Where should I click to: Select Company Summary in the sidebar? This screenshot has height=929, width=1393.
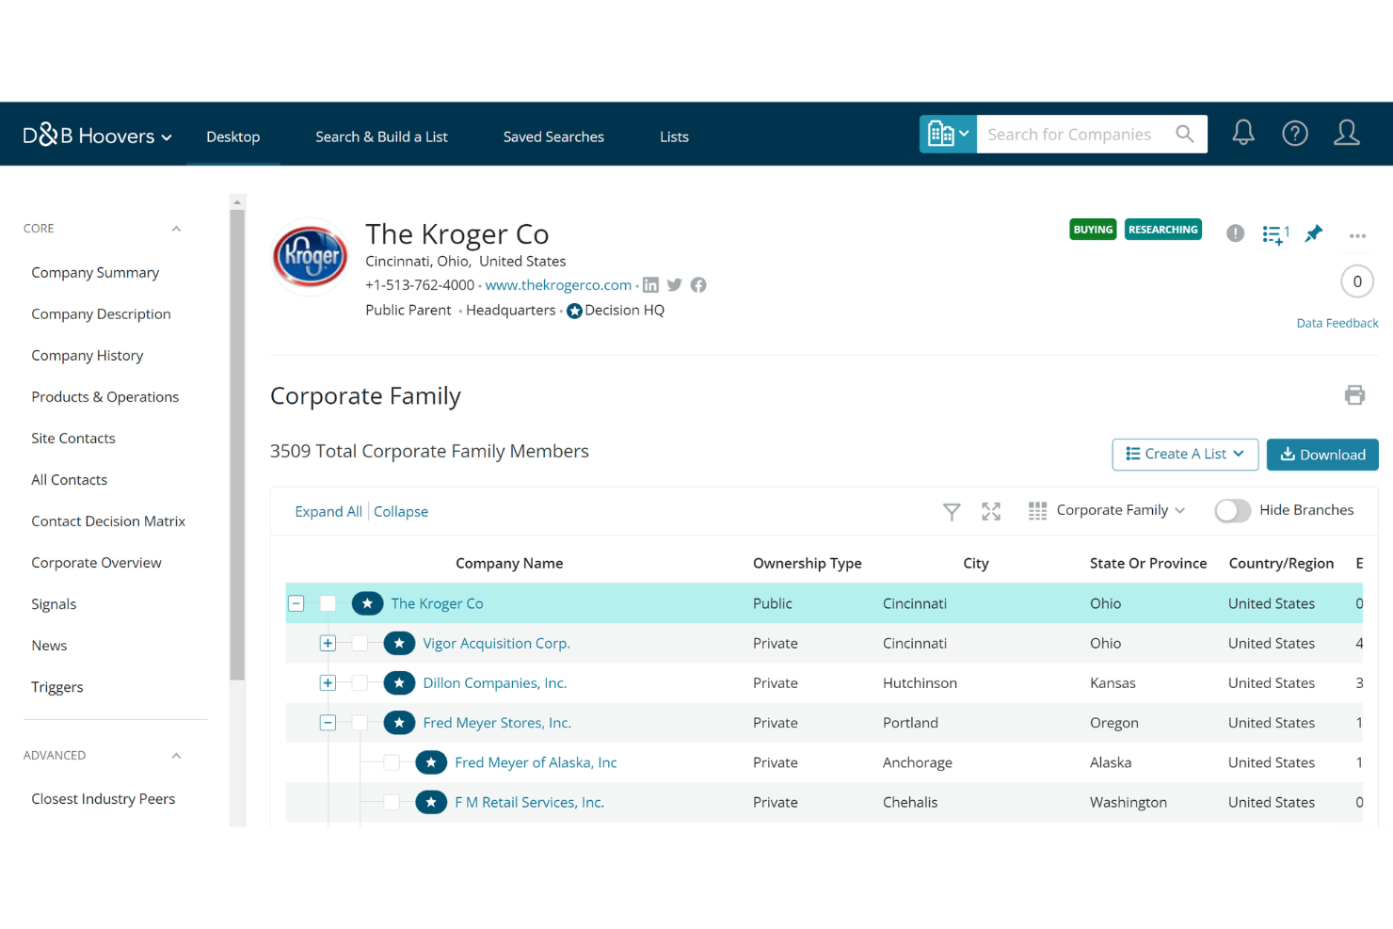(x=95, y=272)
